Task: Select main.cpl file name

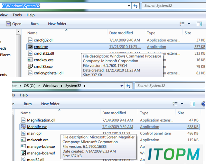Action: tap(34, 134)
